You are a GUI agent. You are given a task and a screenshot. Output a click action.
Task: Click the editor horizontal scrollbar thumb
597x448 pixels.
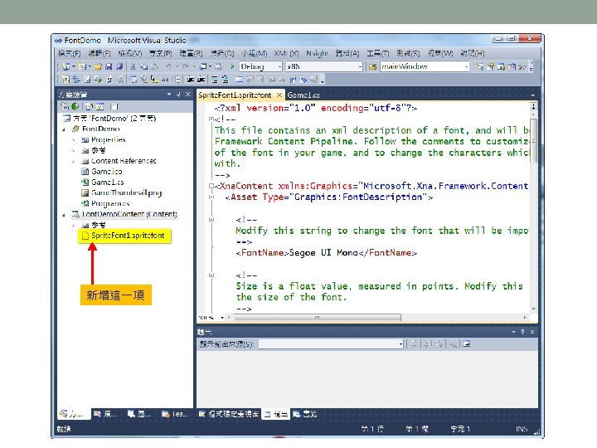tap(317, 317)
